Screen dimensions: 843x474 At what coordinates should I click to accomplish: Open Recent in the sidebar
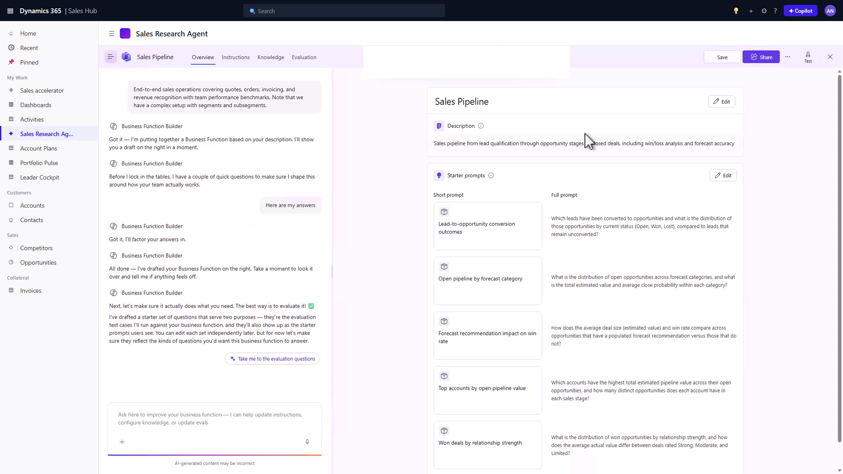click(49, 48)
